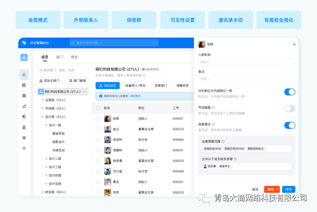Open the three-line menu icon in the sidebar
Viewport: 317px width, 212px height.
(x=24, y=148)
